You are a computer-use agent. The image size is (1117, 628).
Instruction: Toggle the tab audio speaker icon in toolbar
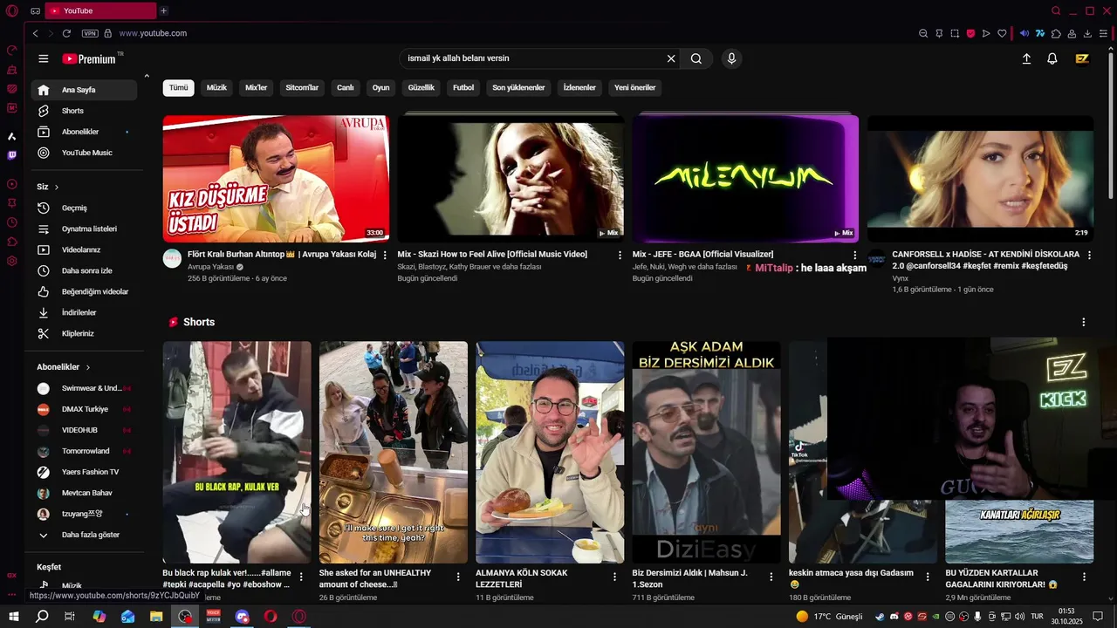pos(1024,33)
